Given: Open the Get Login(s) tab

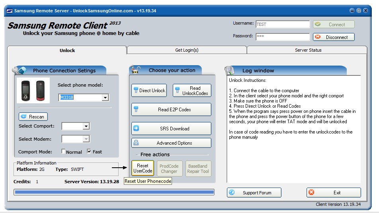Looking at the screenshot, I should coord(187,50).
